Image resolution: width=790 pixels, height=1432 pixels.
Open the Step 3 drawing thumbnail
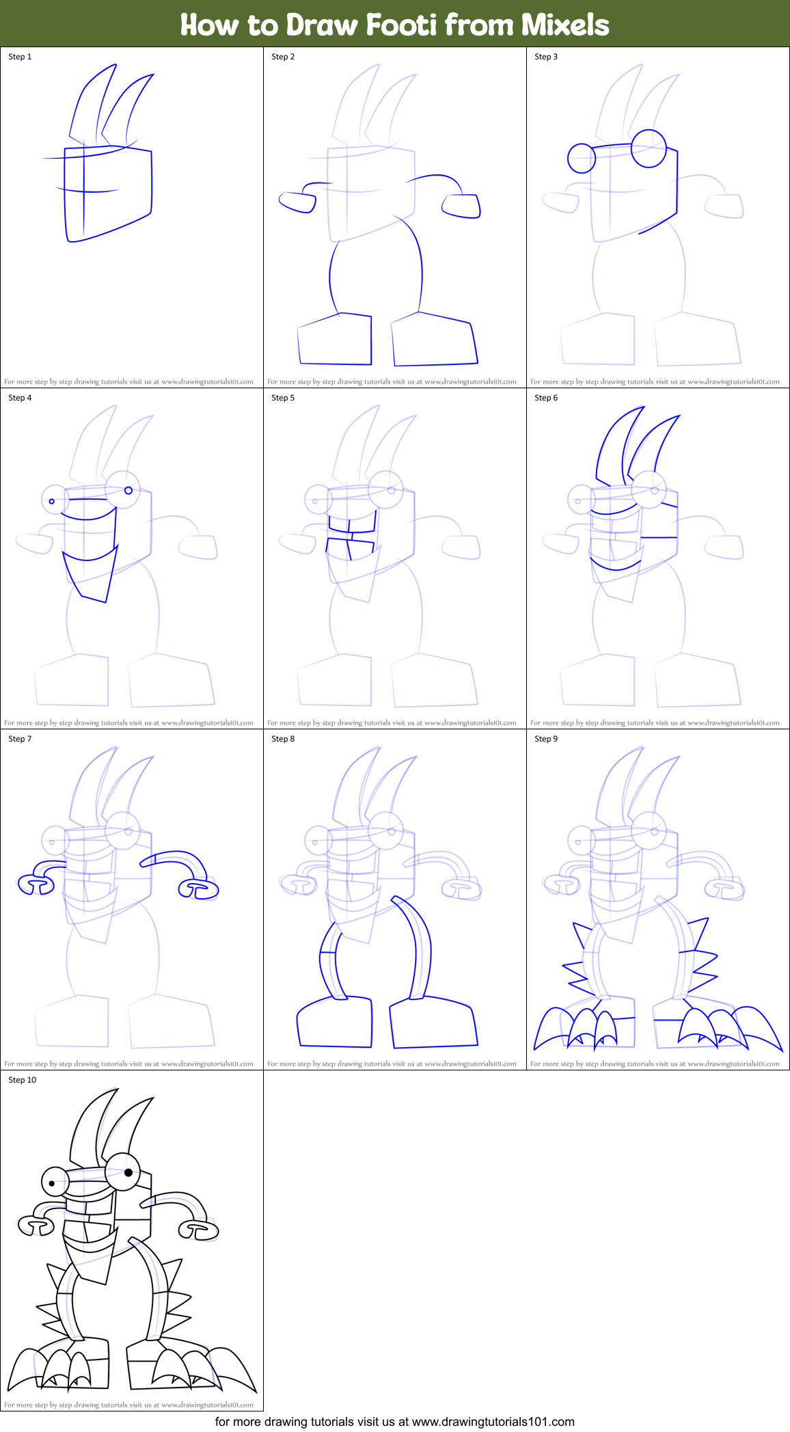pos(658,217)
